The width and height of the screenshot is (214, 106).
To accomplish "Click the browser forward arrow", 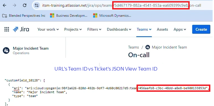I will pos(14,5).
